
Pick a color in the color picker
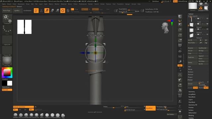7,73
